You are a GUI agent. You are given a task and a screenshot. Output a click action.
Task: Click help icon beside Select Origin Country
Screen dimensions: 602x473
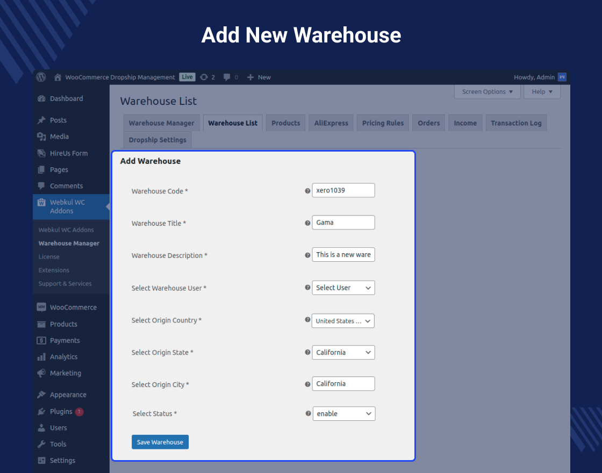click(x=307, y=319)
